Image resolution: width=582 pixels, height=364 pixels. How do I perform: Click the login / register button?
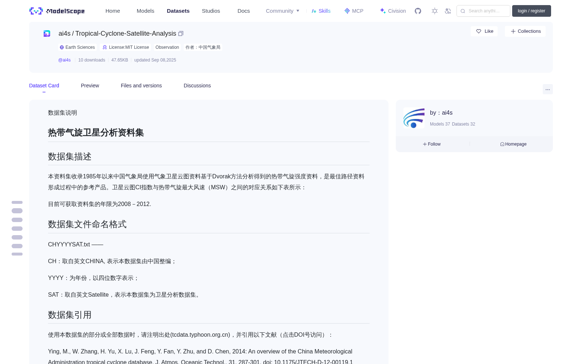pos(531,11)
